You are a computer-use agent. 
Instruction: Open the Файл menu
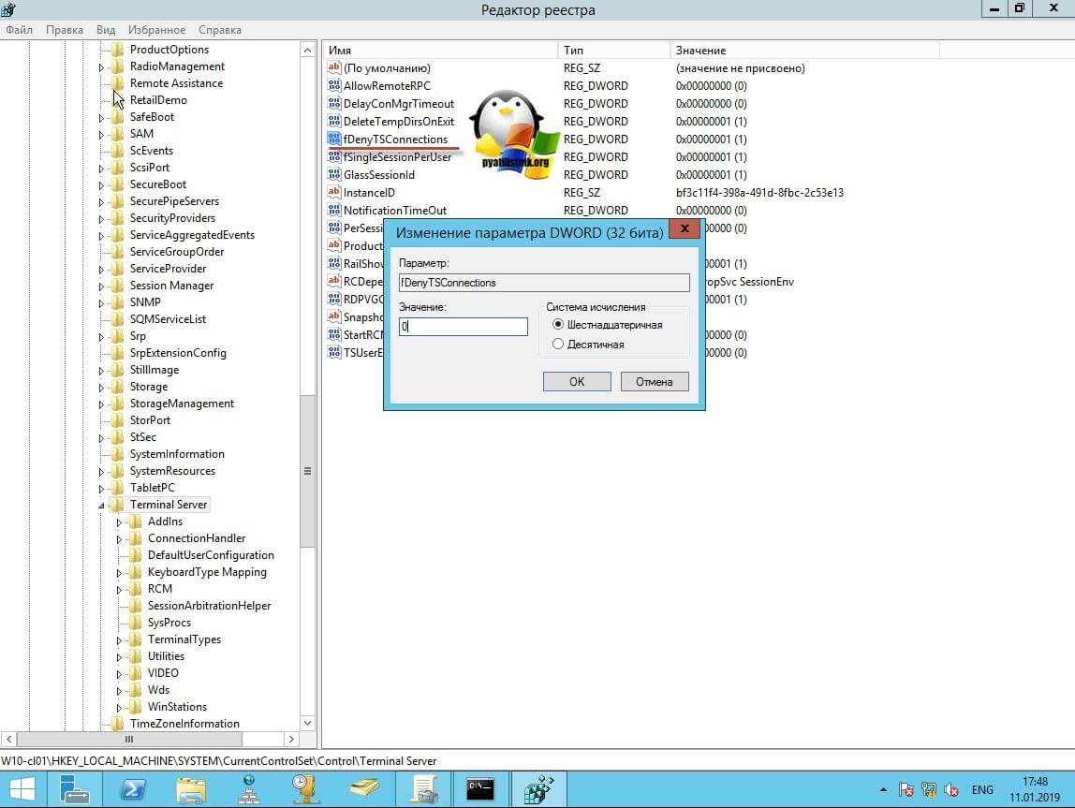click(x=20, y=30)
